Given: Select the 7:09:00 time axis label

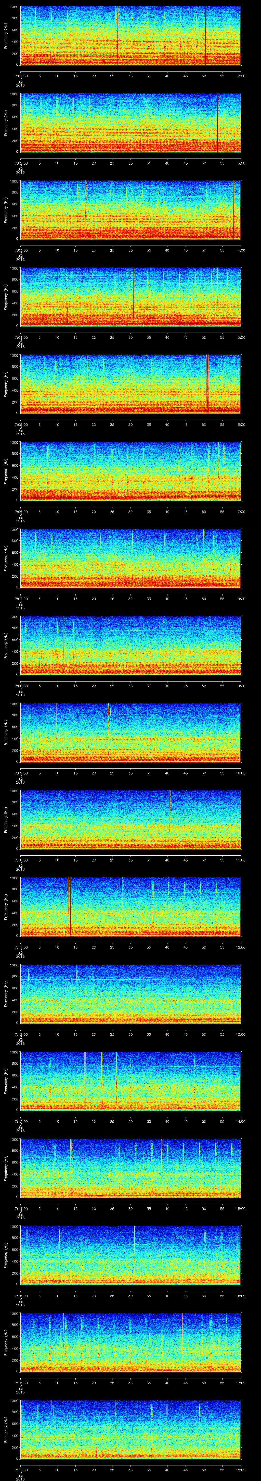Looking at the screenshot, I should pyautogui.click(x=21, y=773).
